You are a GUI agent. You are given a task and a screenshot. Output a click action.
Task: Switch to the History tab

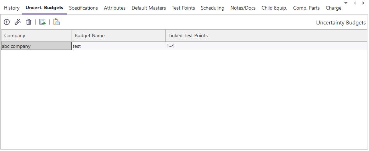pyautogui.click(x=12, y=8)
